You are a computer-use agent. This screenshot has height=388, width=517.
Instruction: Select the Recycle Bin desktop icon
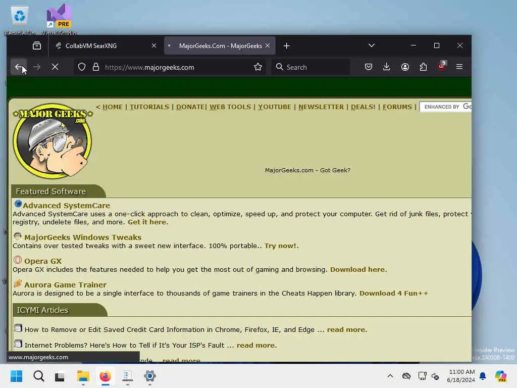(x=20, y=20)
